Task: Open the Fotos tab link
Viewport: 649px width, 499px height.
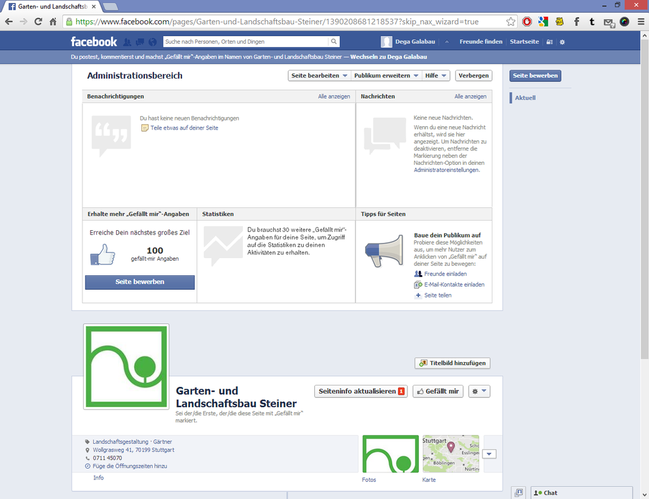Action: click(x=369, y=480)
